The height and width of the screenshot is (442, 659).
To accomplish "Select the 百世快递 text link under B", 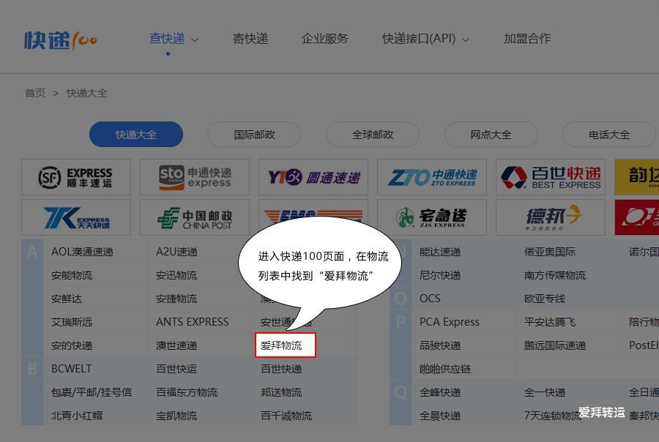I will click(281, 369).
